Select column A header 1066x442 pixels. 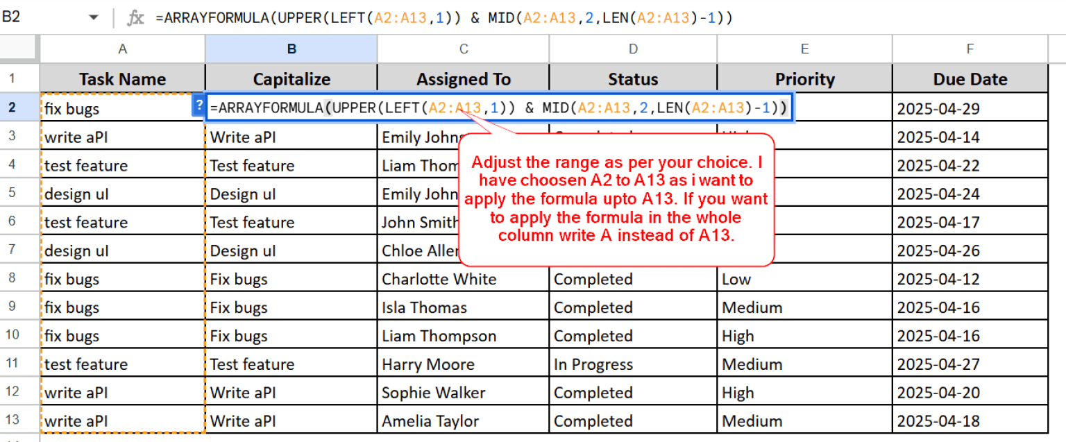tap(122, 49)
